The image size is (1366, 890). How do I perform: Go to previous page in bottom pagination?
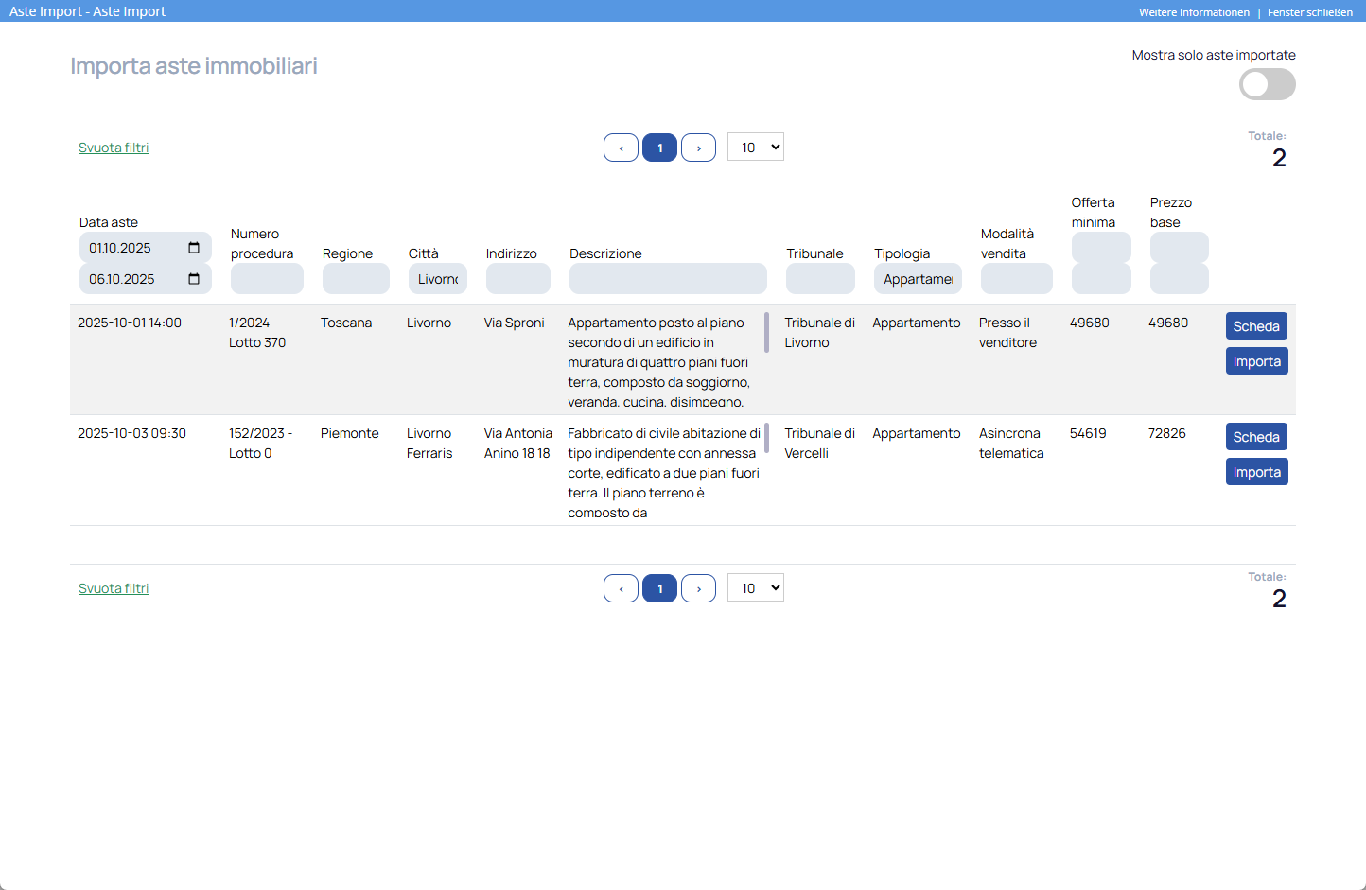(621, 588)
